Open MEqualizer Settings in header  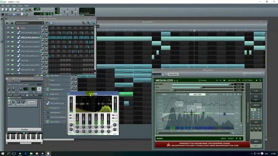pyautogui.click(x=247, y=80)
